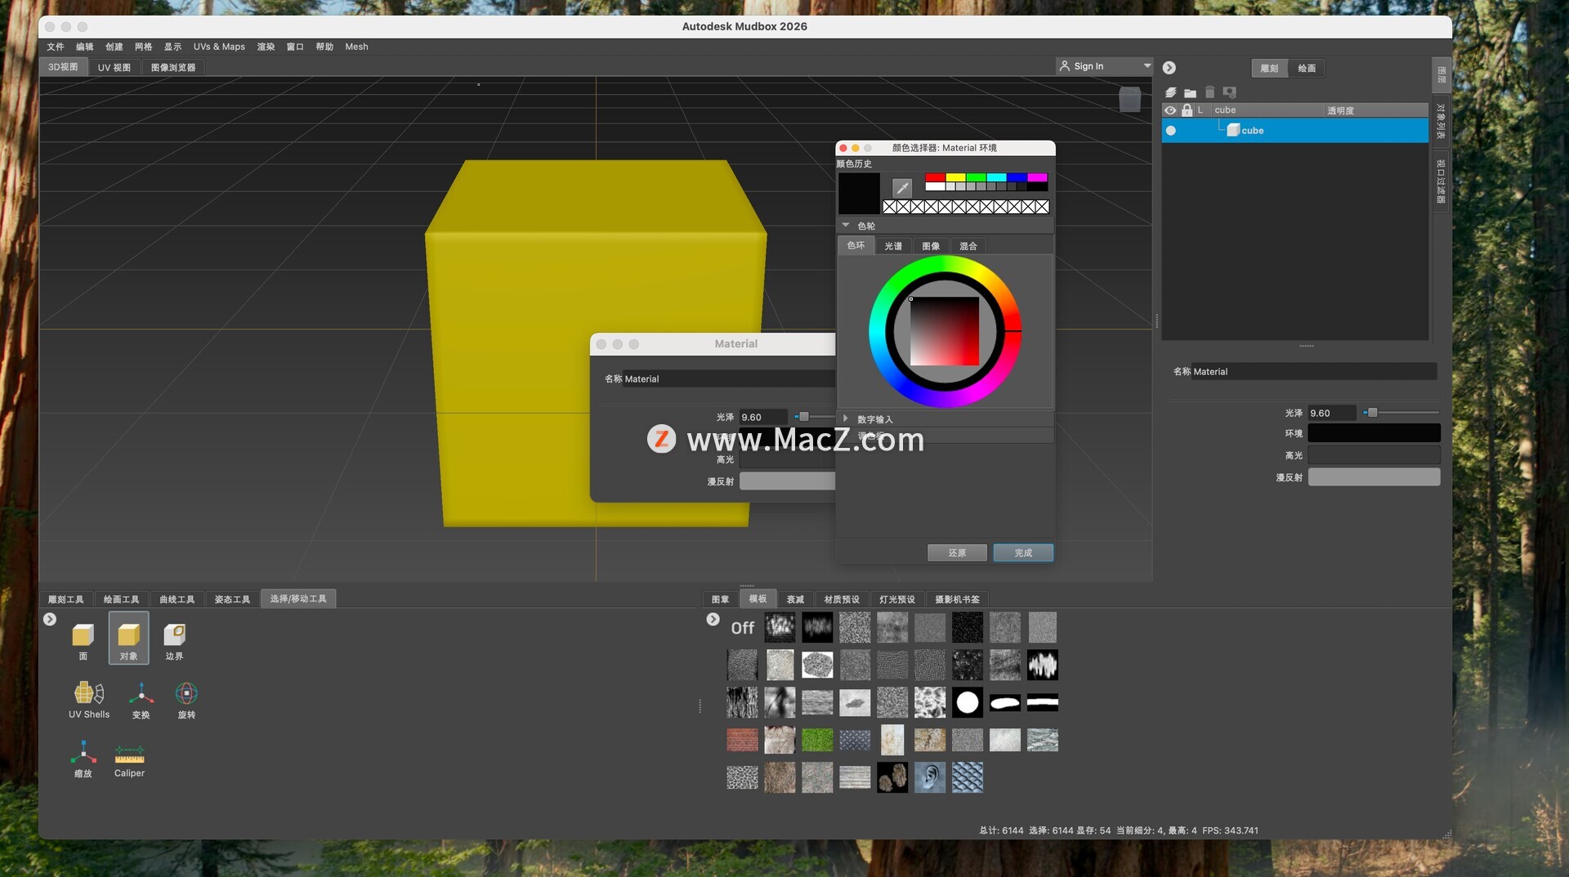The width and height of the screenshot is (1569, 877).
Task: Switch to the 图像浏览器 tab
Action: [x=173, y=67]
